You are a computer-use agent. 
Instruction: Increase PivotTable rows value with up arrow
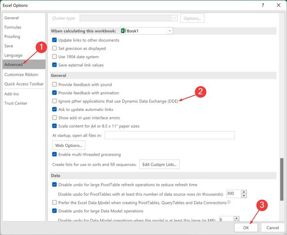point(244,192)
